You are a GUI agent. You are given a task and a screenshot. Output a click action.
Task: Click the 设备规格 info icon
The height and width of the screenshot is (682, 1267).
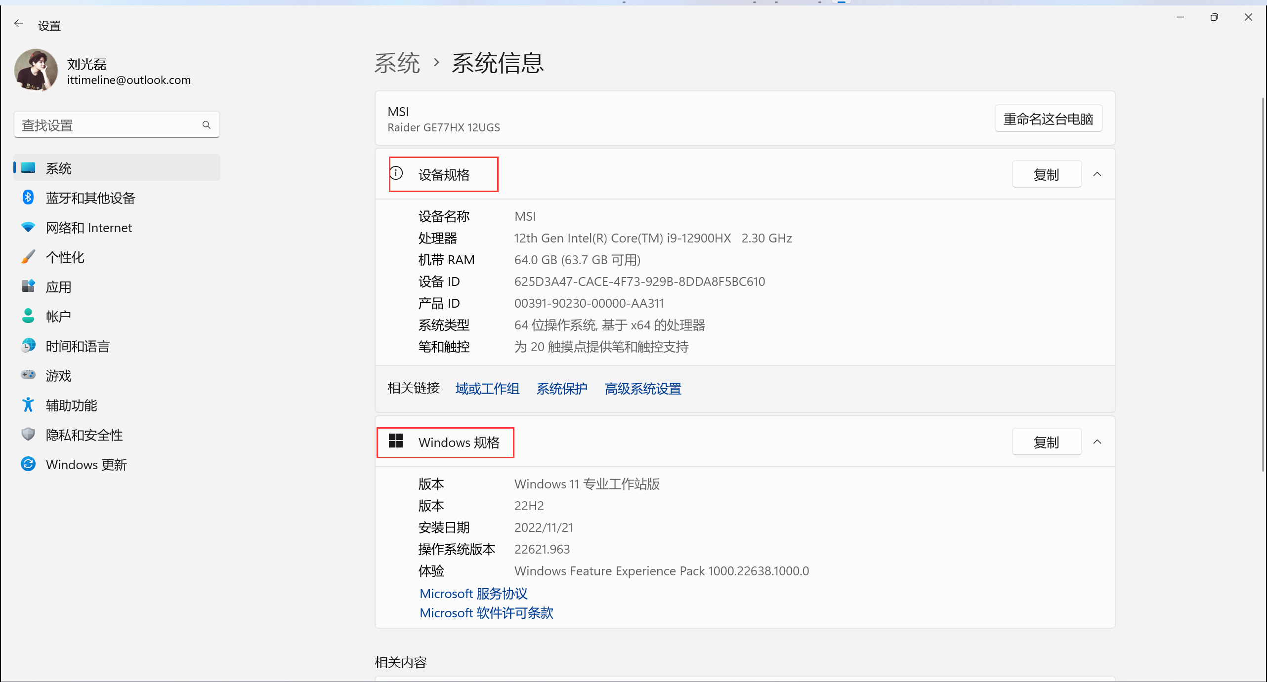pyautogui.click(x=396, y=173)
